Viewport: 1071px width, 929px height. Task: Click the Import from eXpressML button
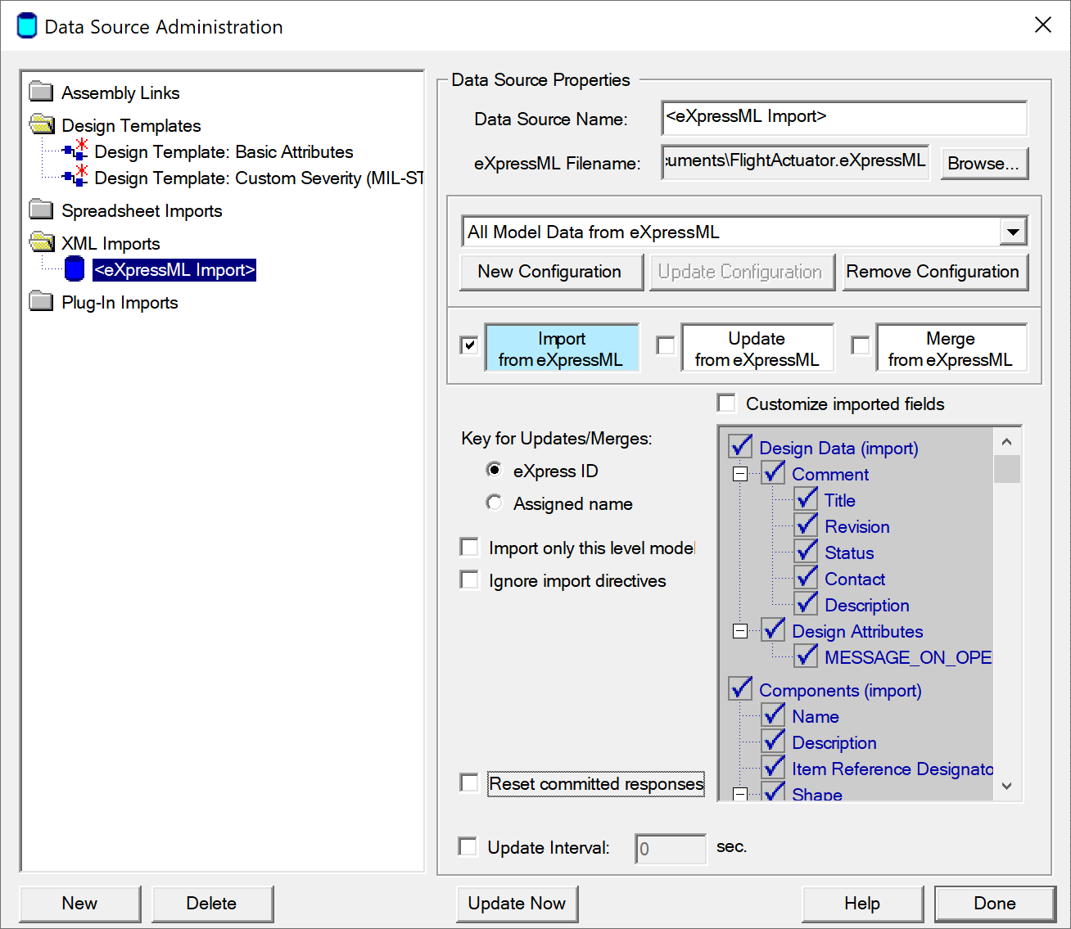[x=562, y=348]
